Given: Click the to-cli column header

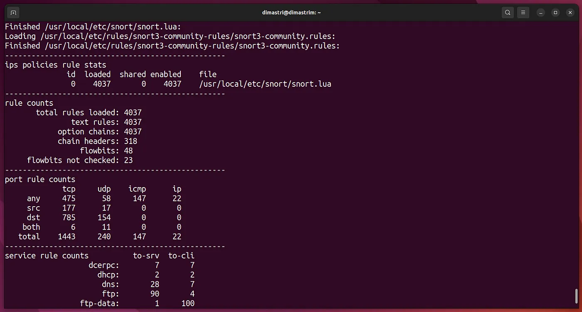Looking at the screenshot, I should pyautogui.click(x=181, y=256).
